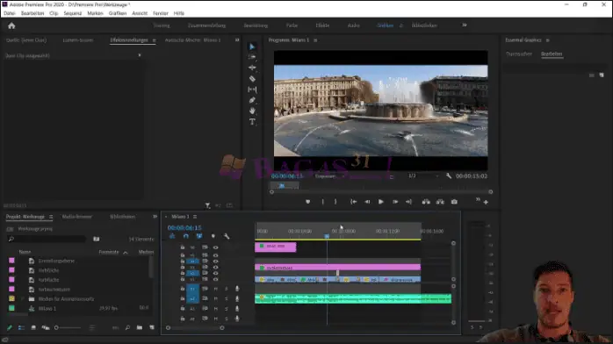Switch Project panel to list view
The image size is (613, 344).
click(21, 327)
